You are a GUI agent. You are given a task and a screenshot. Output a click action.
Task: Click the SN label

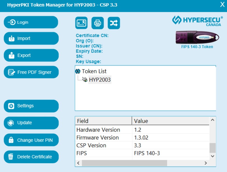[x=80, y=56]
